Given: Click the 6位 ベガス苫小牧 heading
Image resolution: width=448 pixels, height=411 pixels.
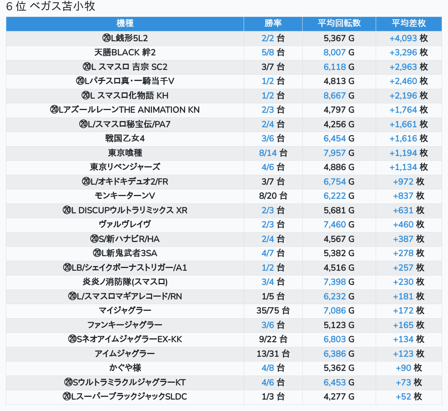Looking at the screenshot, I should click(x=51, y=7).
